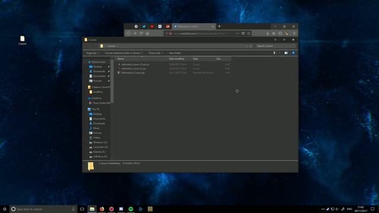Open a new browser tab

(x=219, y=26)
